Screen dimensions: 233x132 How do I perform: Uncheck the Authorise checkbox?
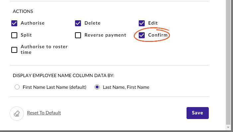point(14,23)
